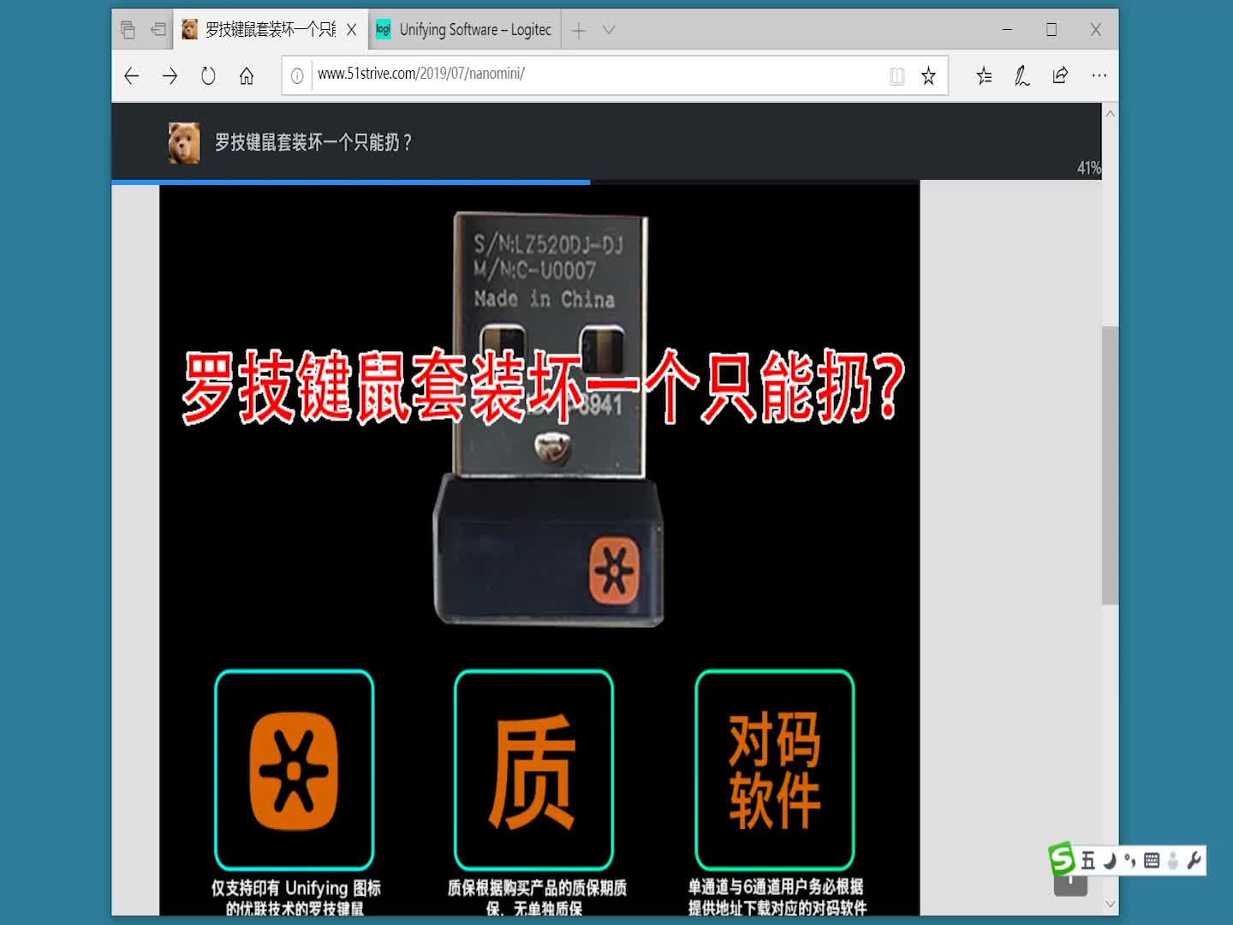Click the caption 仅支持印有 Unifying 图标

296,888
